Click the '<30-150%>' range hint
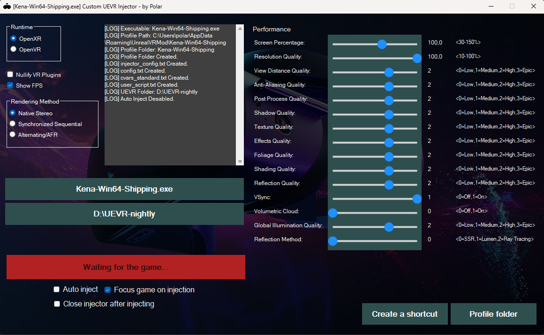 [468, 42]
